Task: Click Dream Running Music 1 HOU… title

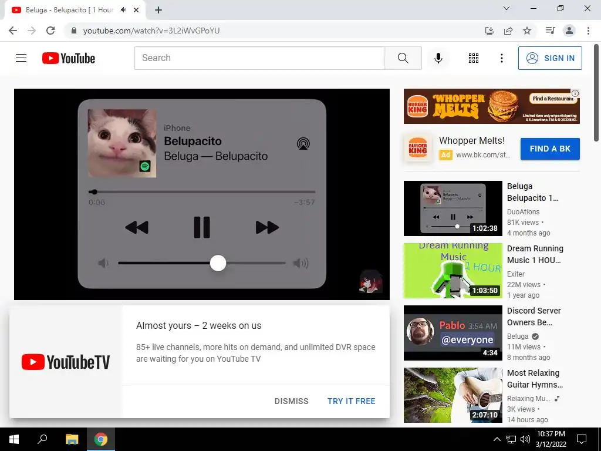Action: click(x=535, y=254)
